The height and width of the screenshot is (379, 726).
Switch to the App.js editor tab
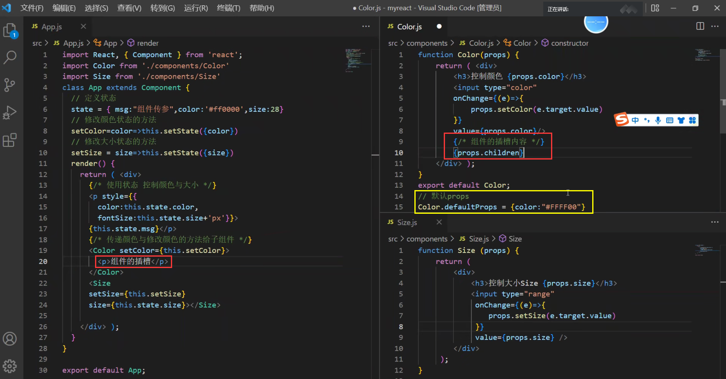coord(58,27)
